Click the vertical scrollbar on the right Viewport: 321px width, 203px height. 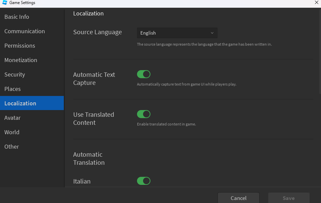pos(320,51)
